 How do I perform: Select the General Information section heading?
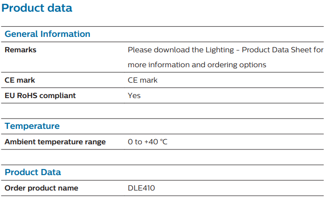coord(47,34)
